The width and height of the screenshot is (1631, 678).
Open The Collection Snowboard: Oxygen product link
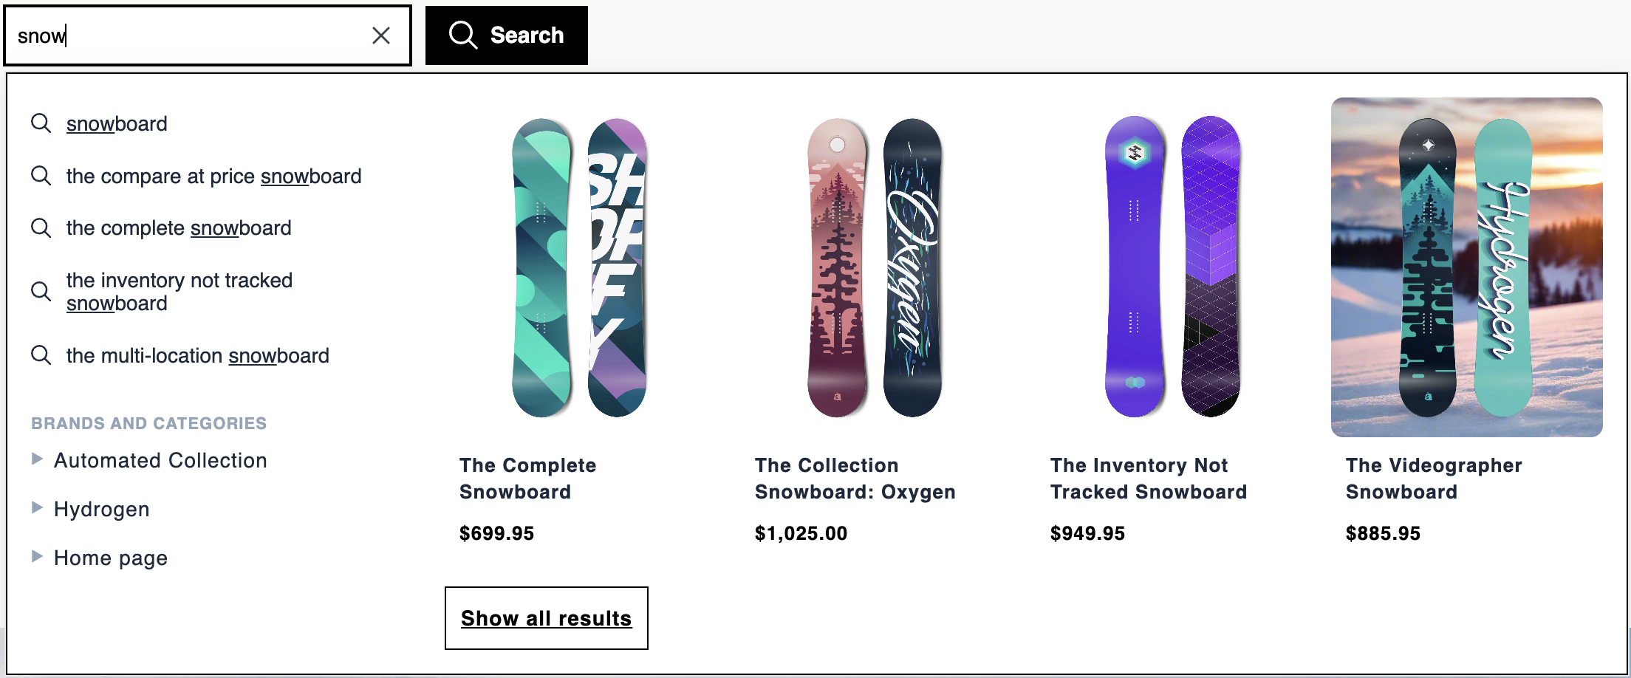pyautogui.click(x=855, y=478)
